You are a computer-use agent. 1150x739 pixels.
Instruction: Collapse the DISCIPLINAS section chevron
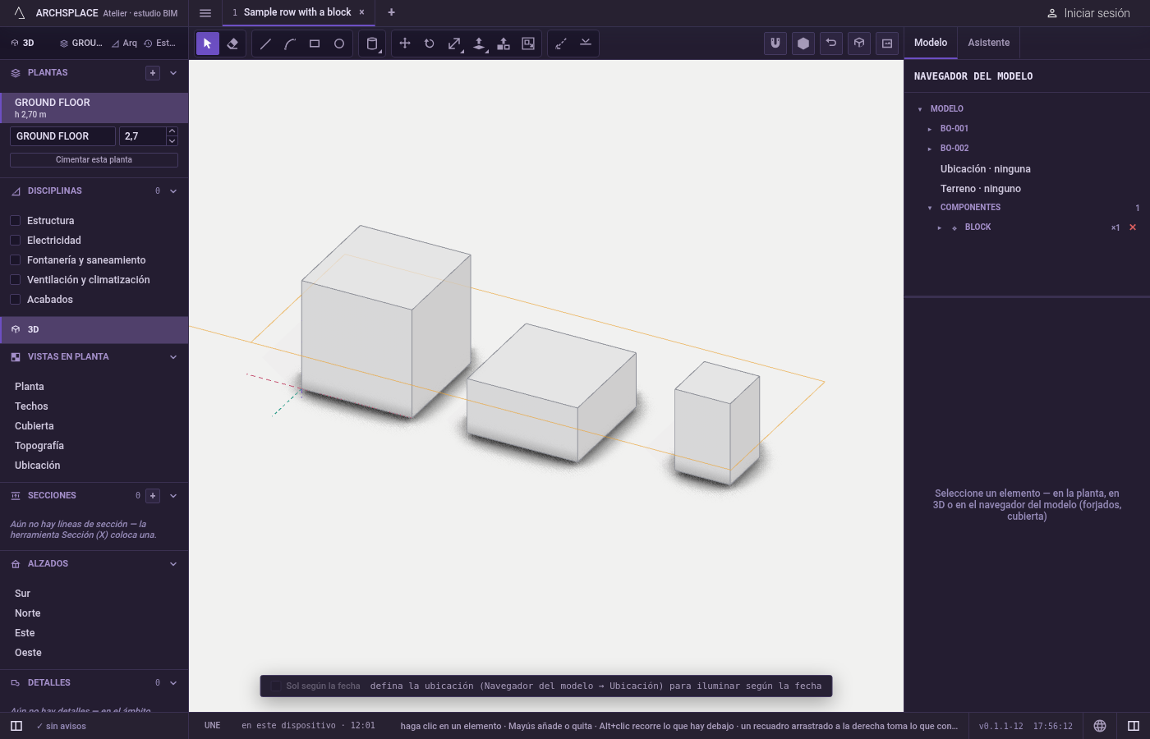[173, 191]
